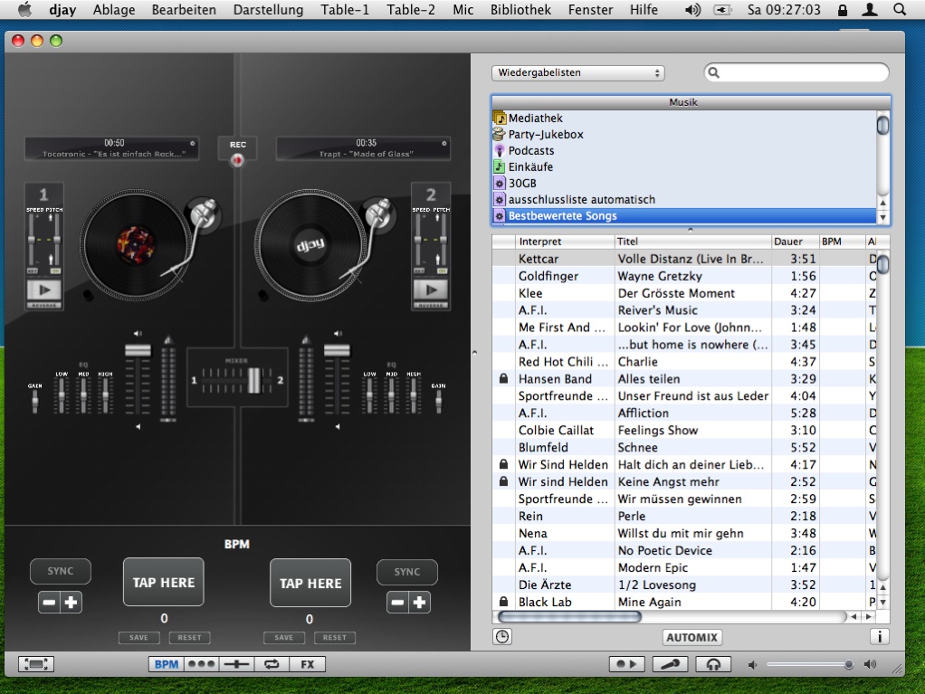Click the deck 2 track display for Trapt

pos(364,148)
